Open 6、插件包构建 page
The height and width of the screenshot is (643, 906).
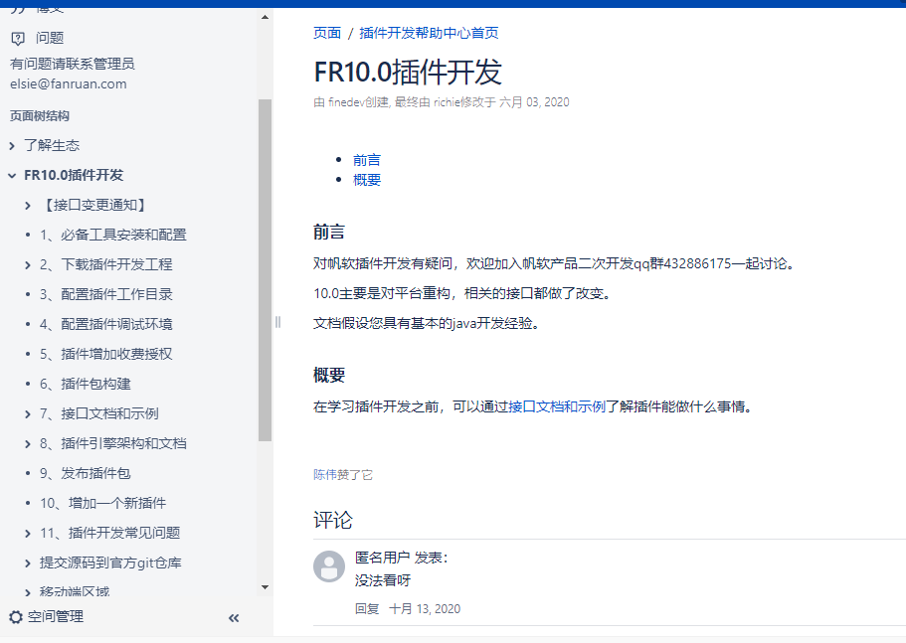pyautogui.click(x=86, y=384)
